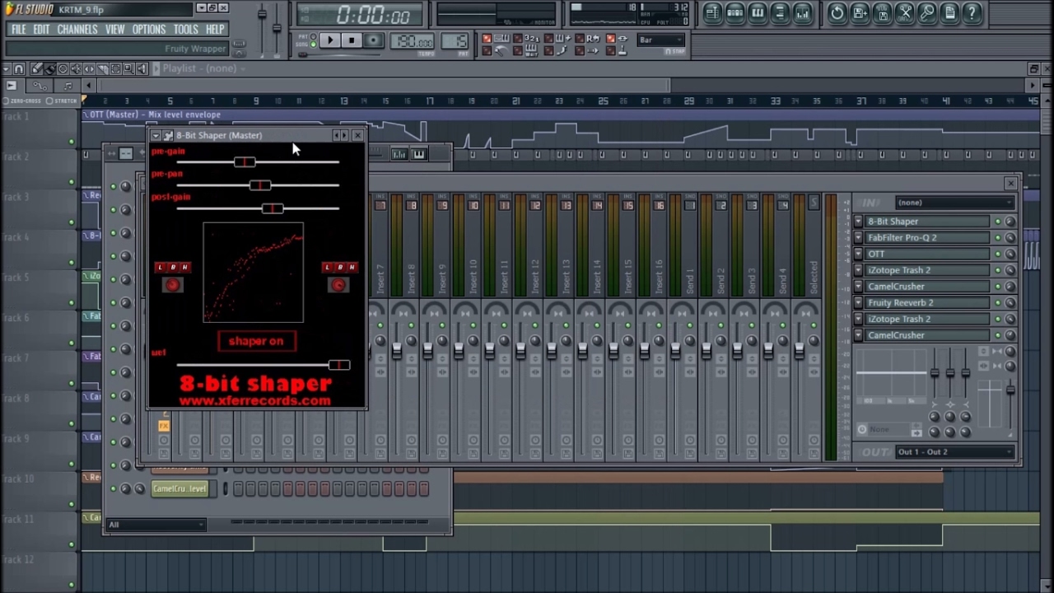Toggle STRETCH option

(63, 100)
